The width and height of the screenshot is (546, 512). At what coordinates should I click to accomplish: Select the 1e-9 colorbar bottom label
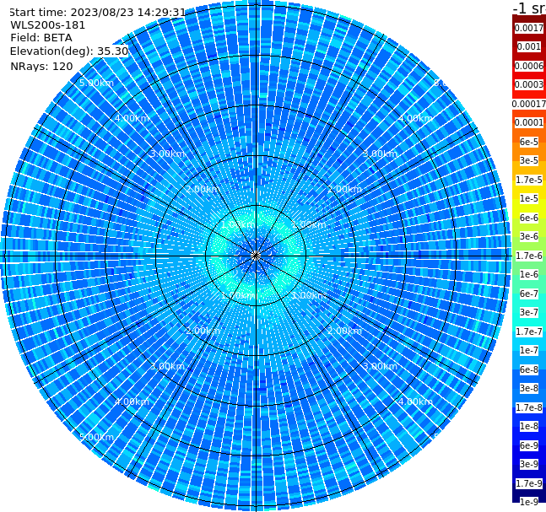click(x=529, y=502)
